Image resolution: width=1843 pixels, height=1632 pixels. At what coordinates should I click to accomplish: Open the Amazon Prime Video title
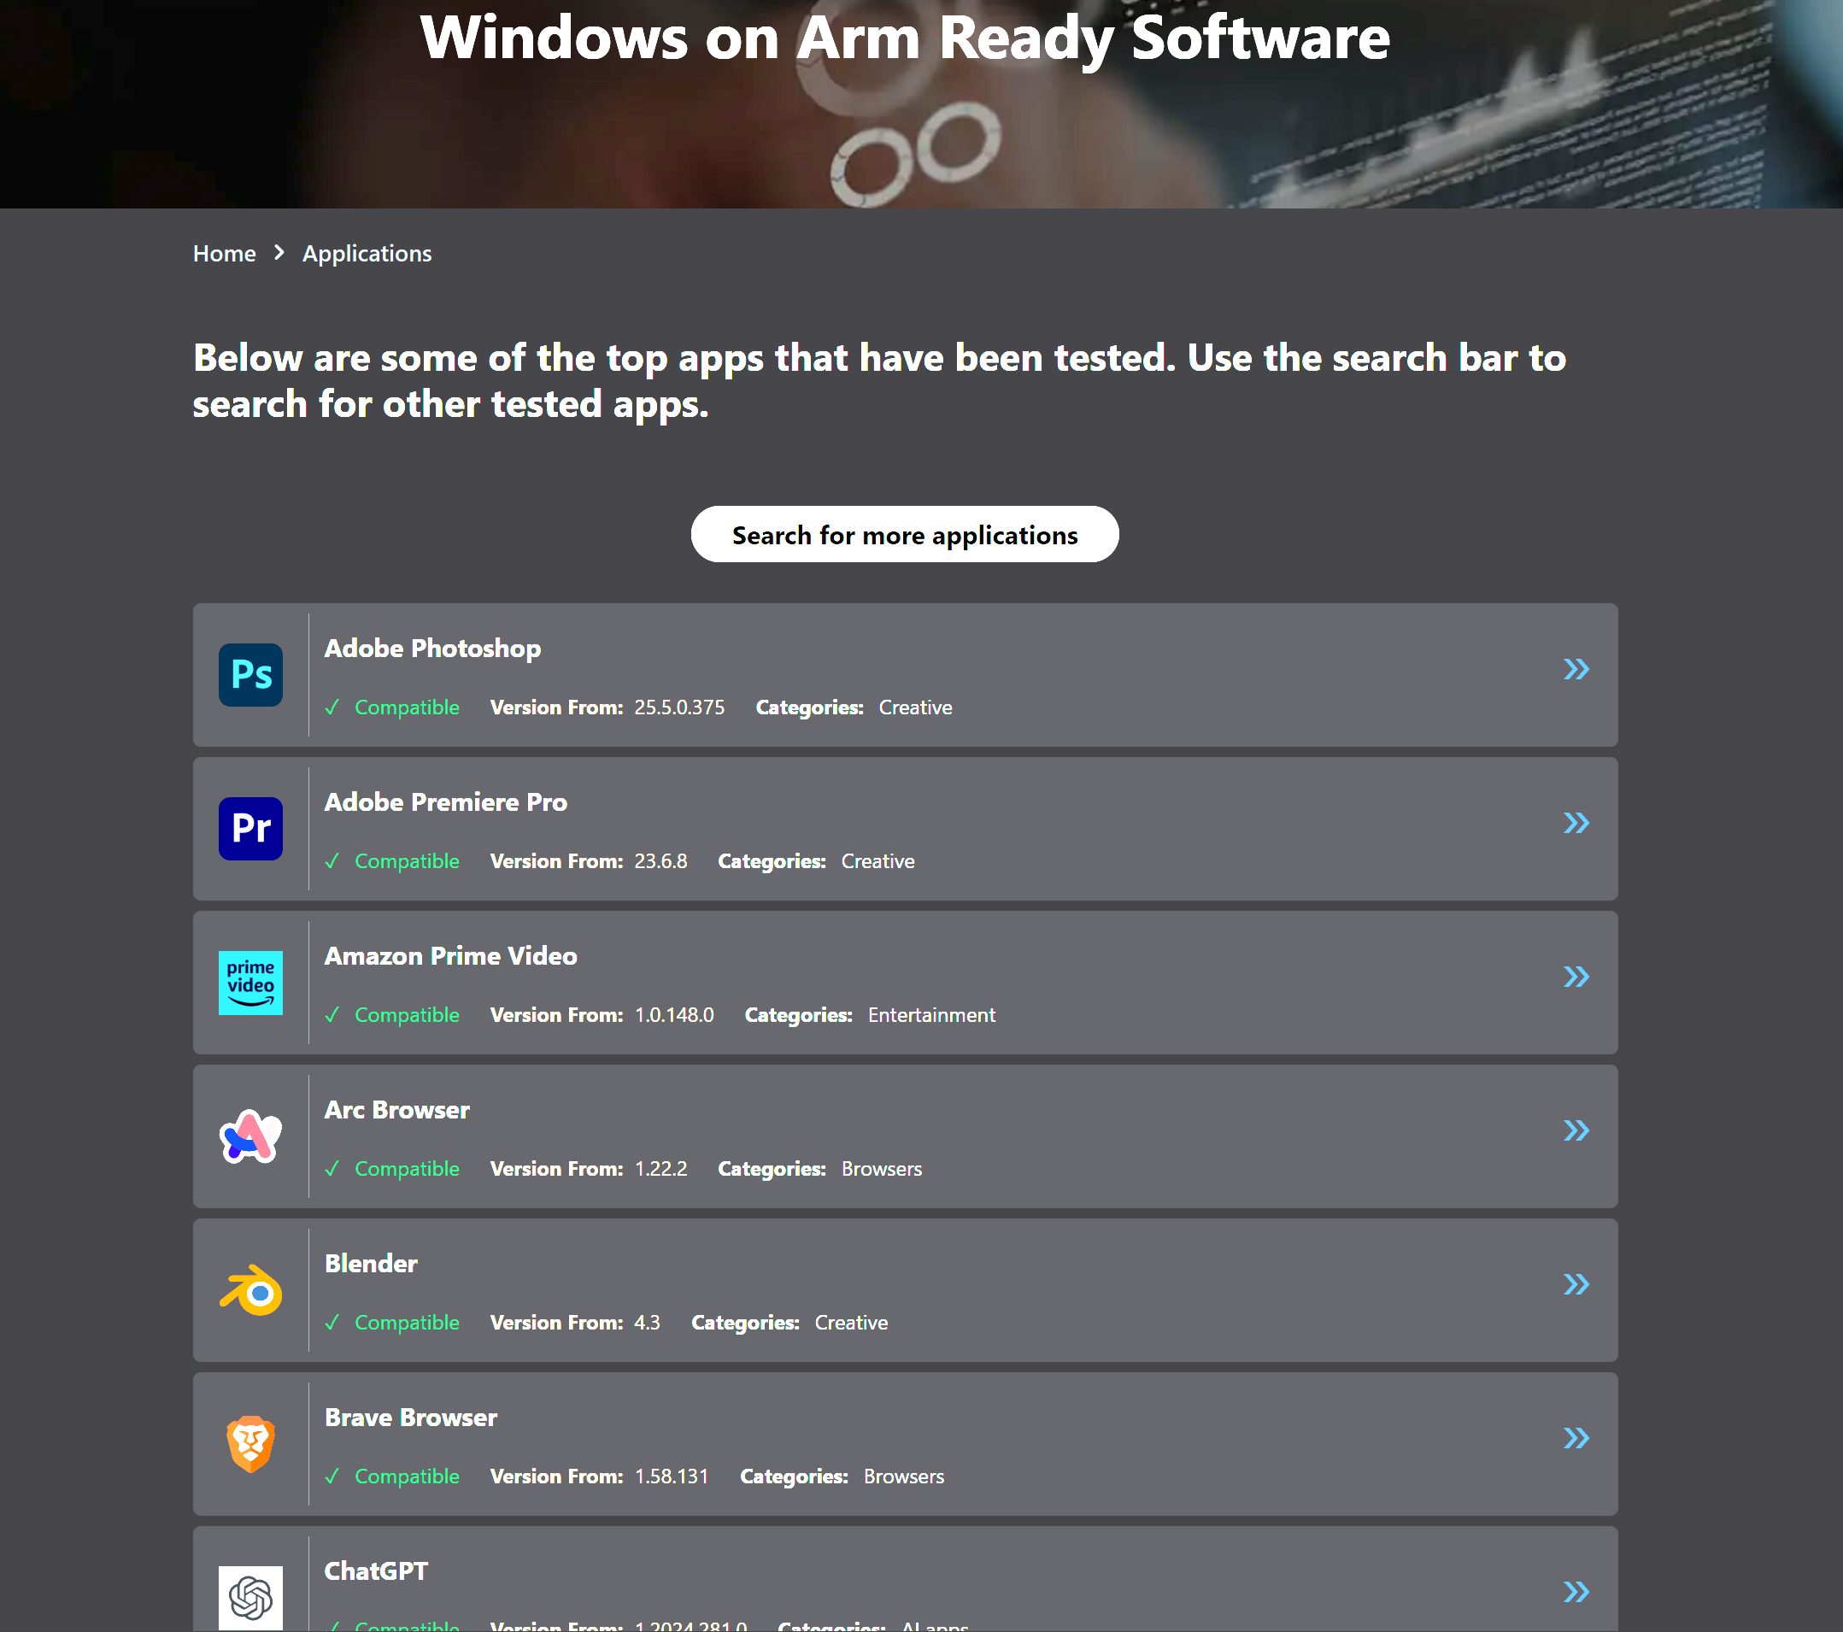451,956
